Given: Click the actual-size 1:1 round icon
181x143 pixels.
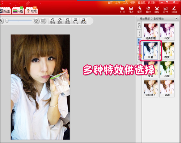Looking at the screenshot, I should tap(43, 21).
